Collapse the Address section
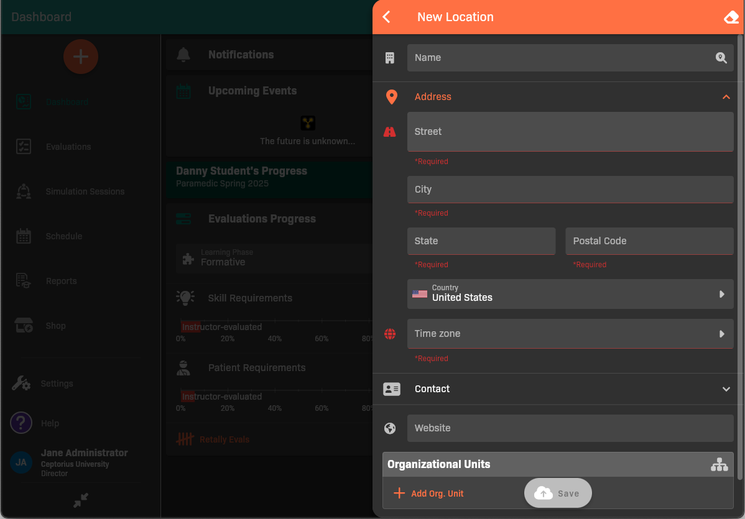 pyautogui.click(x=726, y=97)
